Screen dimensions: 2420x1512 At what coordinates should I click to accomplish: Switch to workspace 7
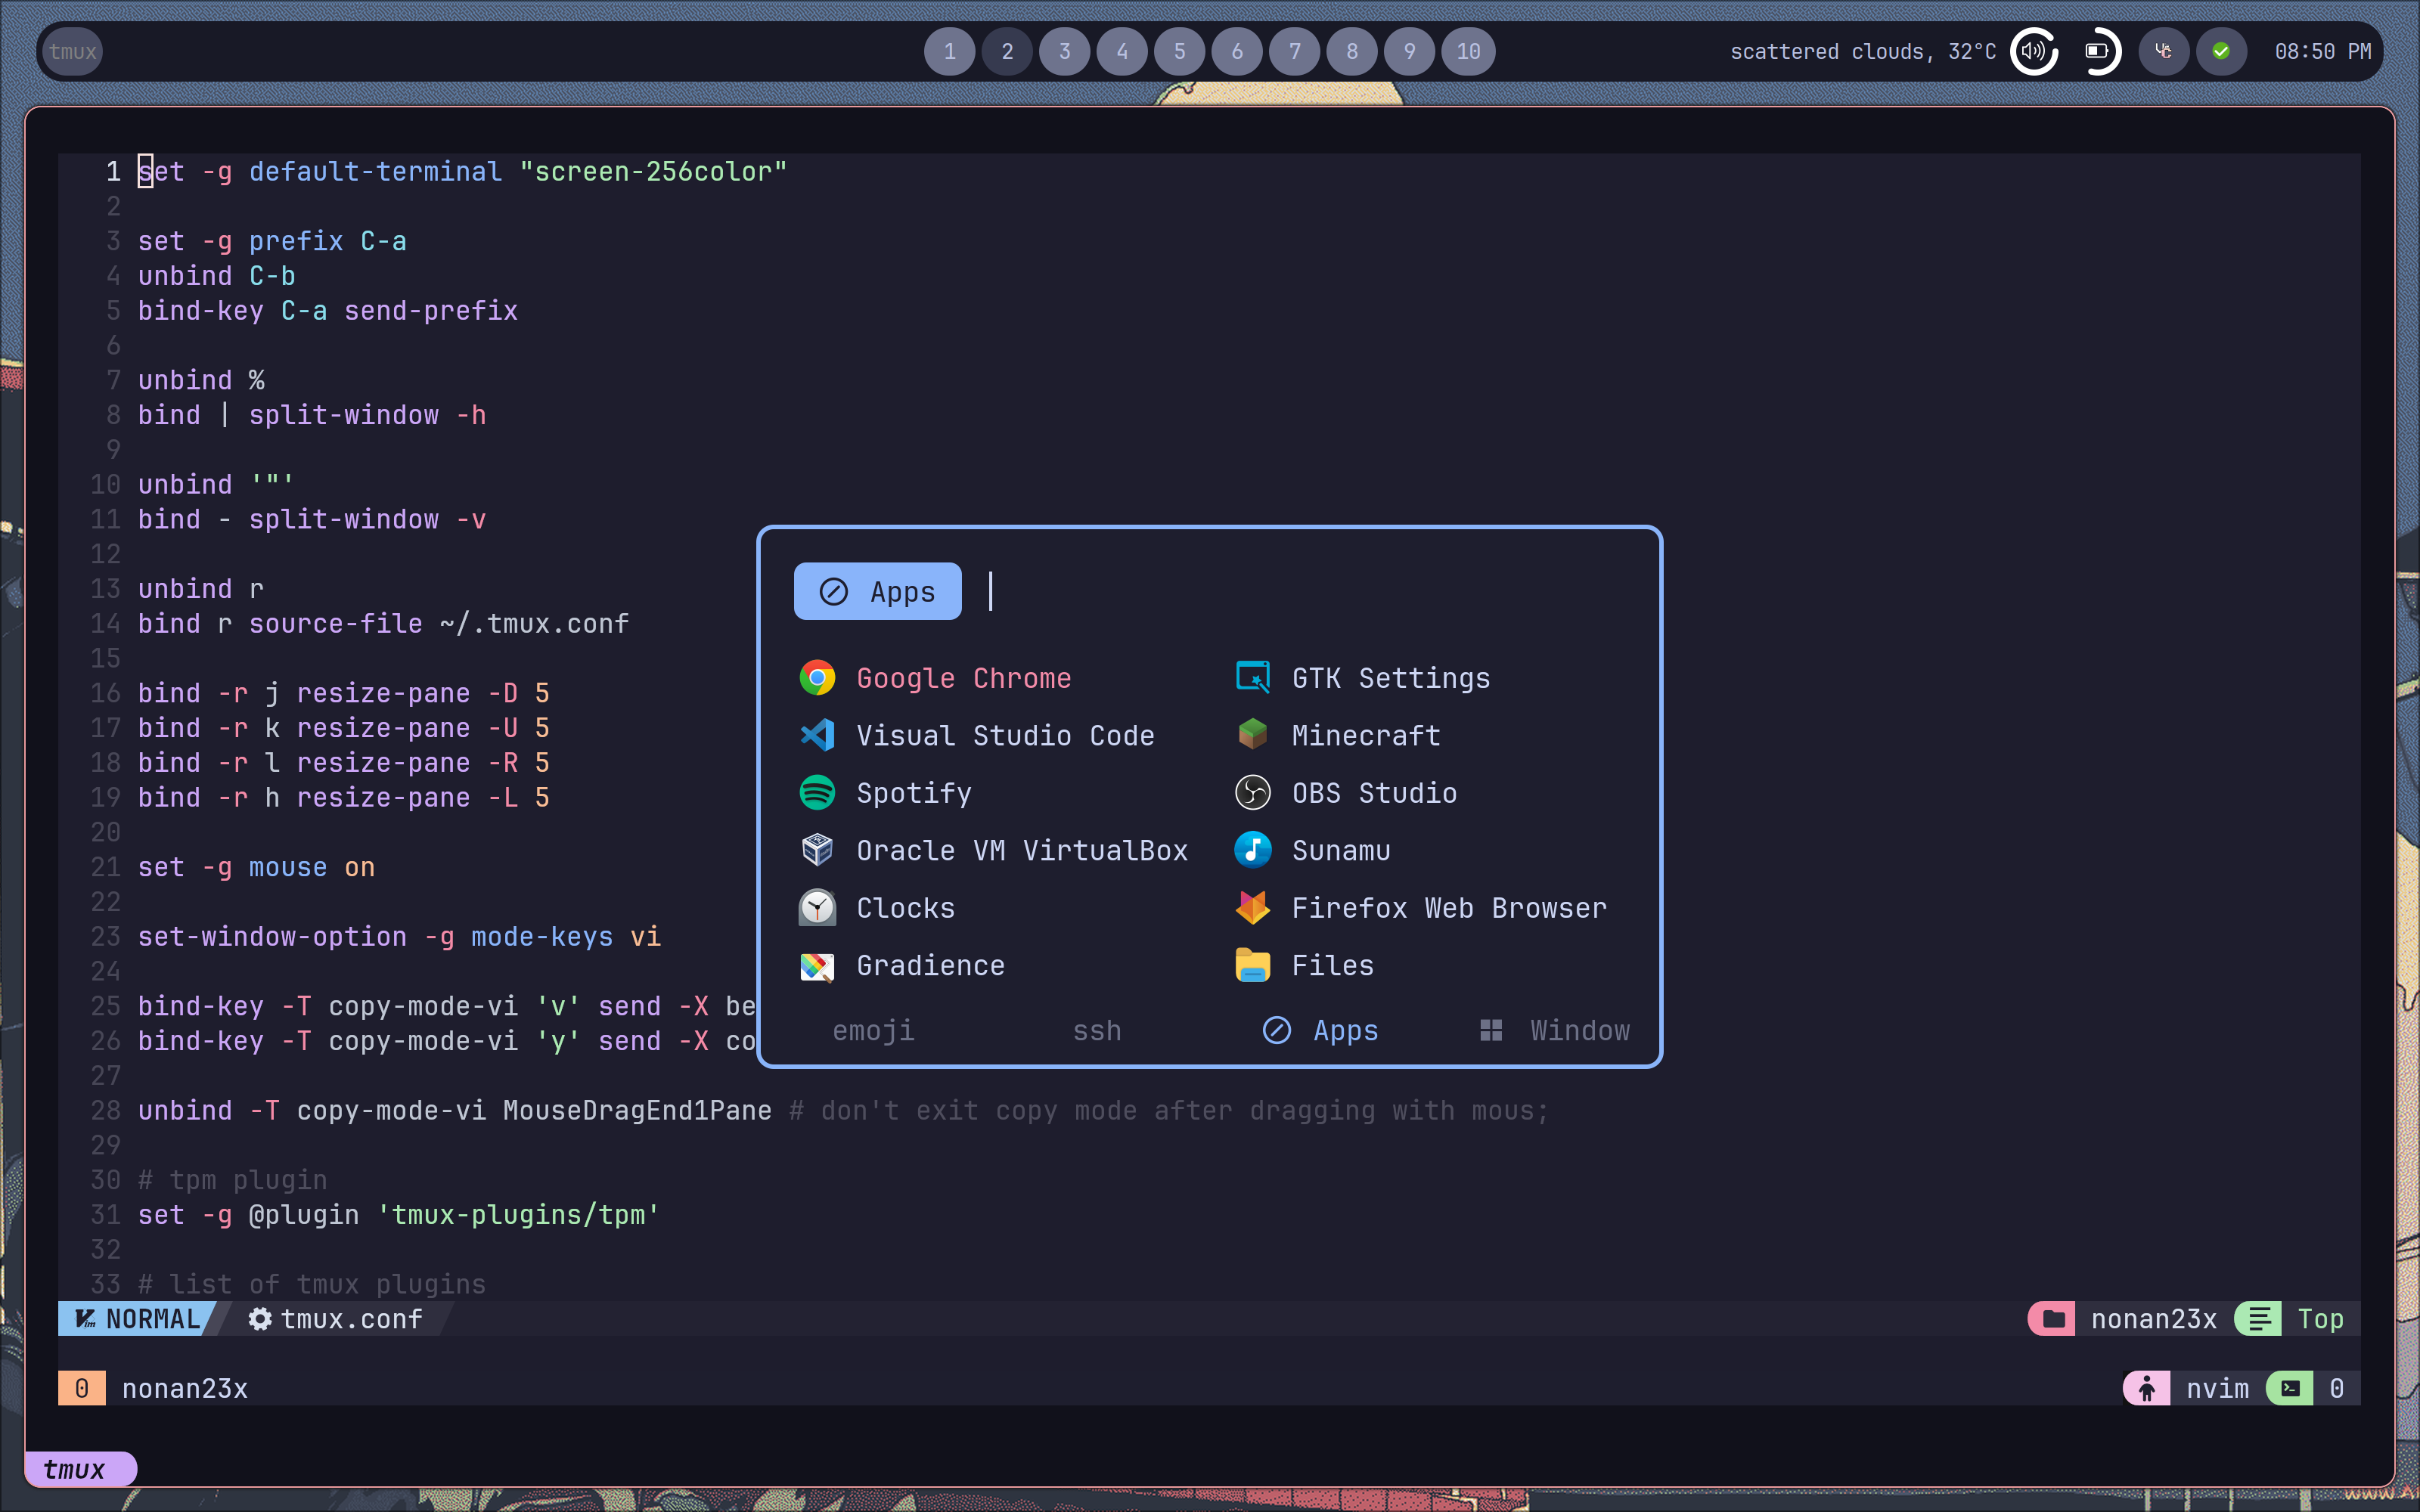click(x=1294, y=51)
